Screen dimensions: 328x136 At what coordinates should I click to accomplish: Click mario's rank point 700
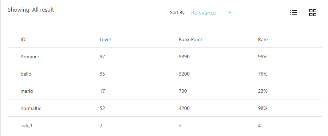pos(183,91)
